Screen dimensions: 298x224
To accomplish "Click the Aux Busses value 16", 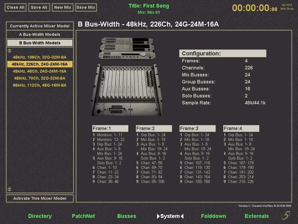I will point(247,89).
